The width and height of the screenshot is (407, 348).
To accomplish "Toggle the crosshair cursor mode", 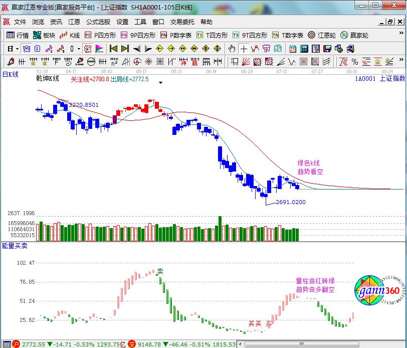I will [x=243, y=49].
